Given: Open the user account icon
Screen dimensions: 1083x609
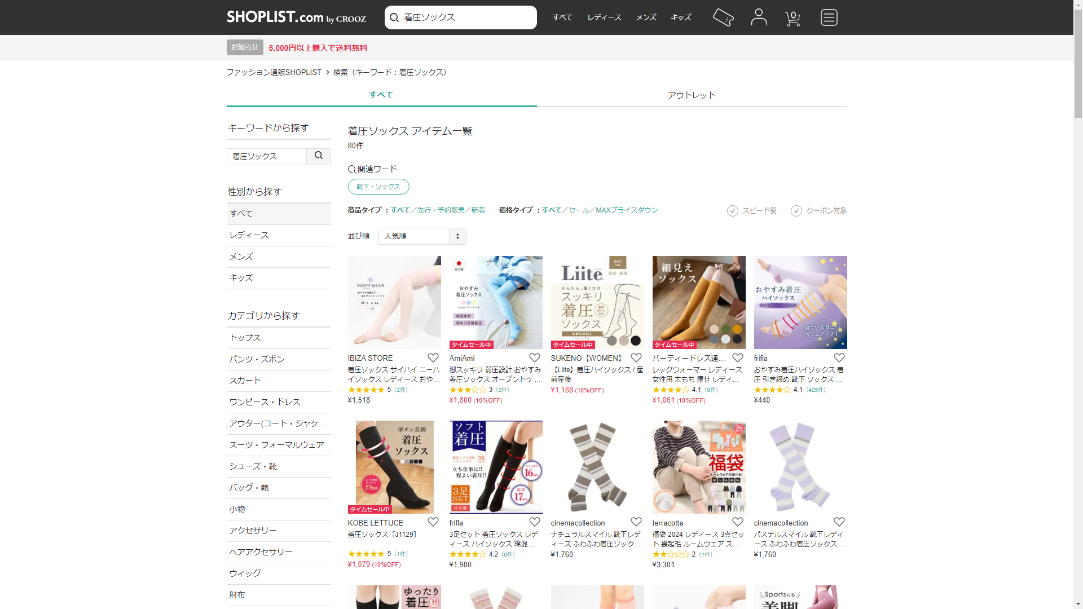Looking at the screenshot, I should 759,17.
